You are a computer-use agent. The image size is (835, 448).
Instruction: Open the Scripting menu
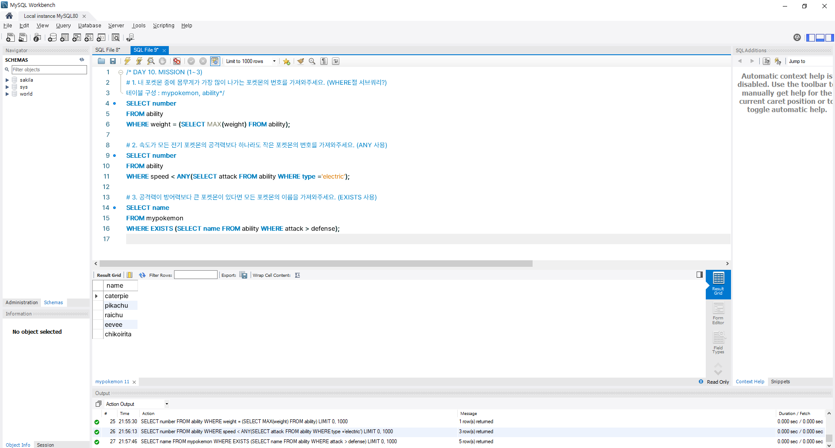[x=164, y=26]
